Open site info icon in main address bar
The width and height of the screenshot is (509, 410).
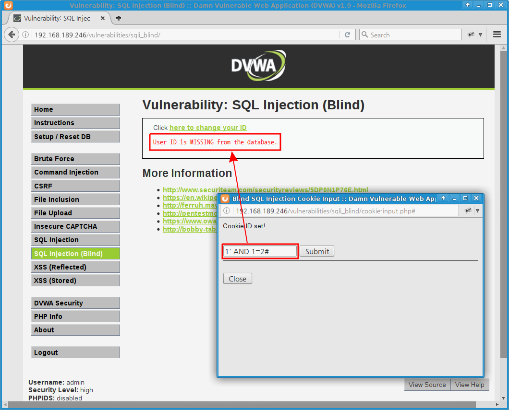pos(25,35)
